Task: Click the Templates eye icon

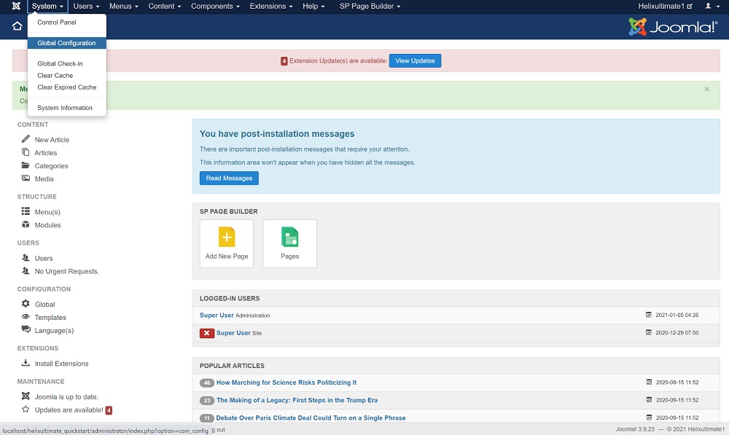Action: 26,317
